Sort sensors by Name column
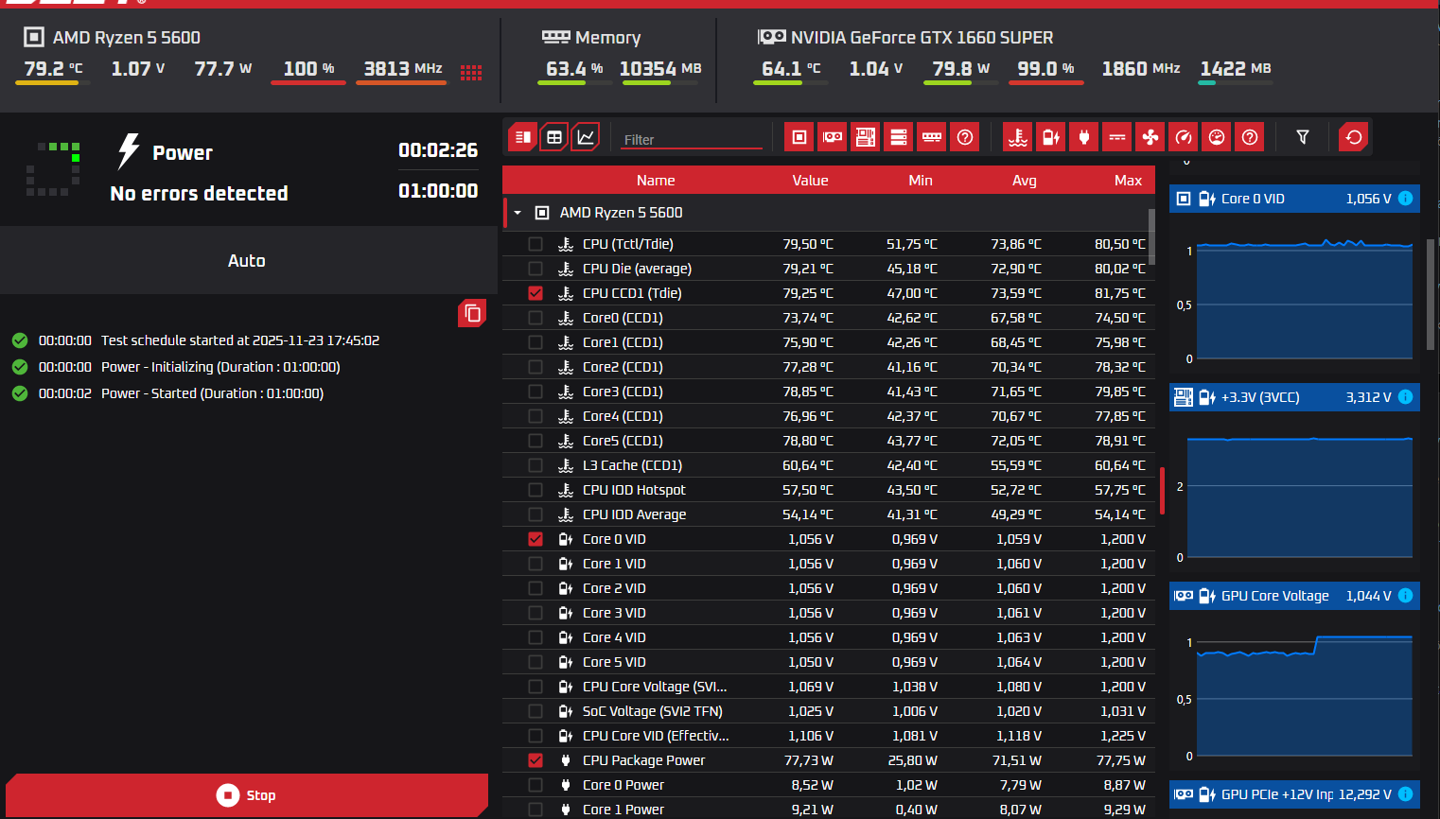1440x819 pixels. [x=656, y=180]
